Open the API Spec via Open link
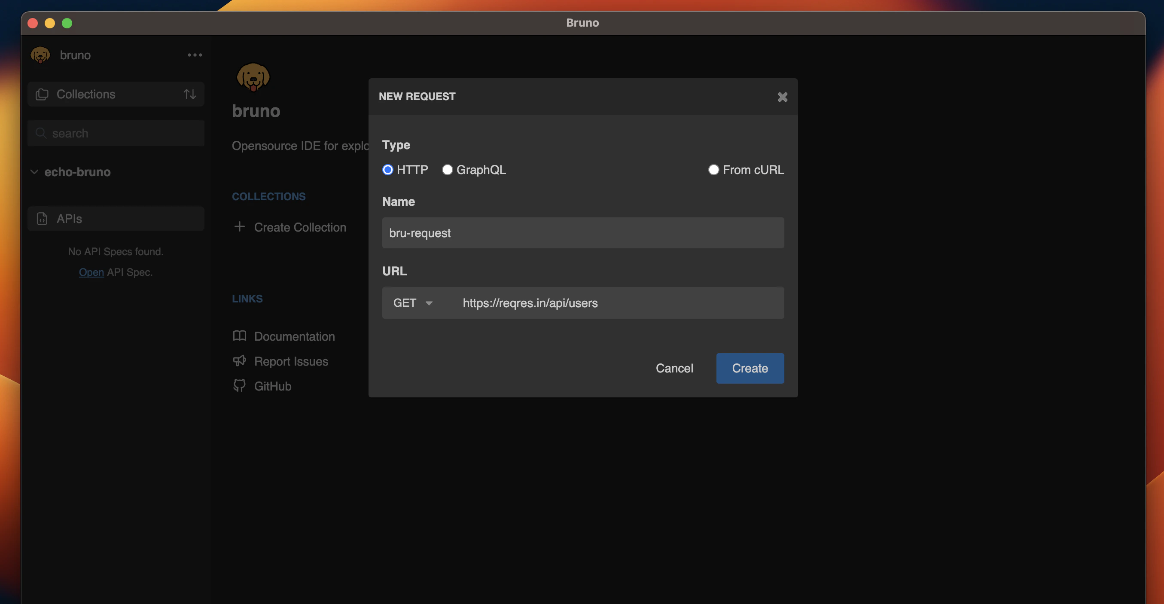 91,272
